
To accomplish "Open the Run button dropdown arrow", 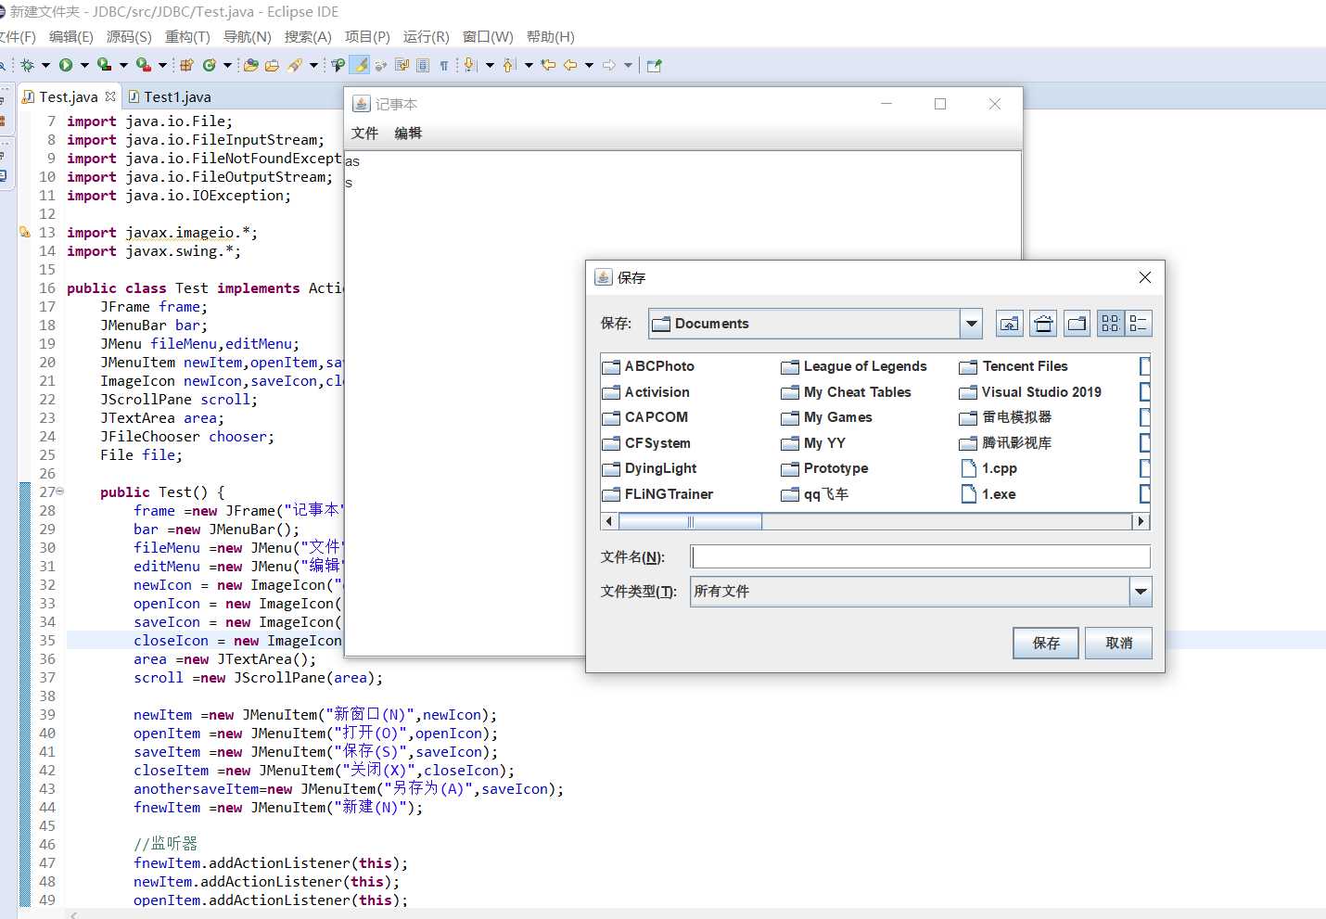I will pyautogui.click(x=84, y=65).
